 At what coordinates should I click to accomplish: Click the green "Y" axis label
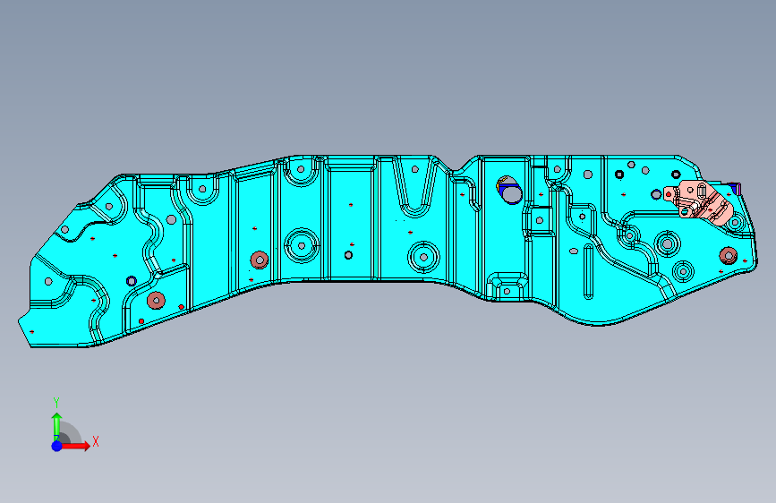pyautogui.click(x=56, y=403)
